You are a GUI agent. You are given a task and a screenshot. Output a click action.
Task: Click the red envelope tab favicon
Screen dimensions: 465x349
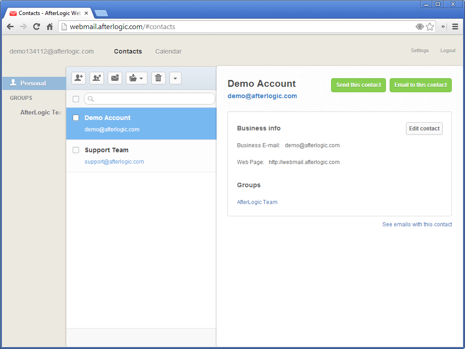click(13, 13)
